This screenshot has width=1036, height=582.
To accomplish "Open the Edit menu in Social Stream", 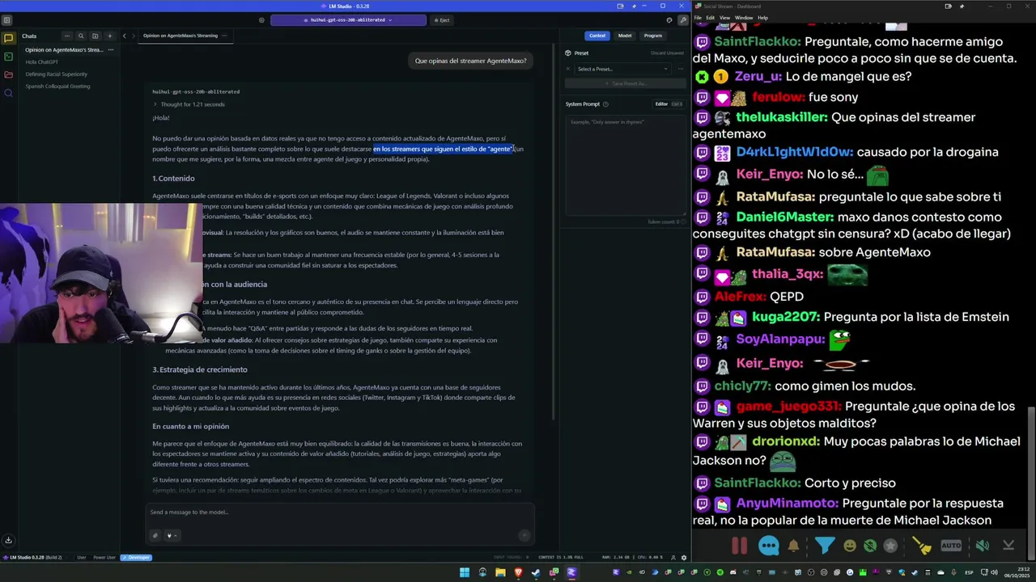I will click(x=710, y=17).
